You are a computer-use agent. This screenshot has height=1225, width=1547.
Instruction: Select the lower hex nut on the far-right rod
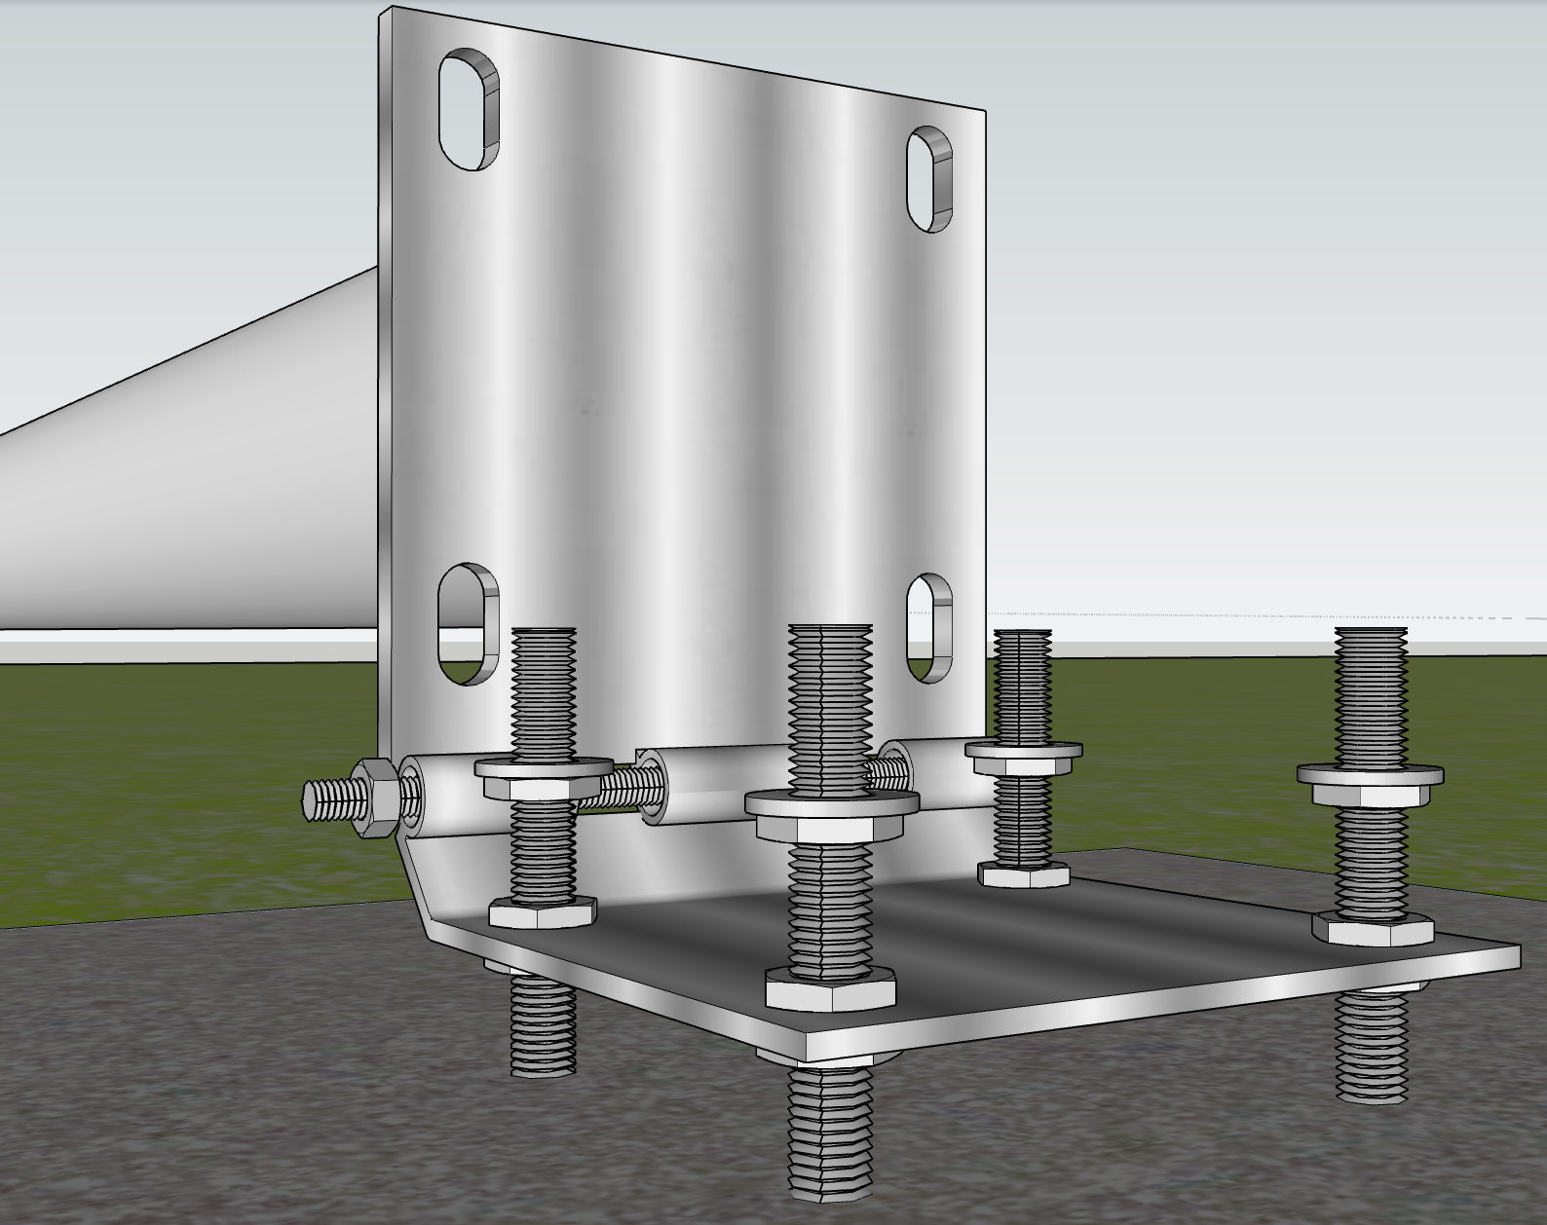[1372, 928]
